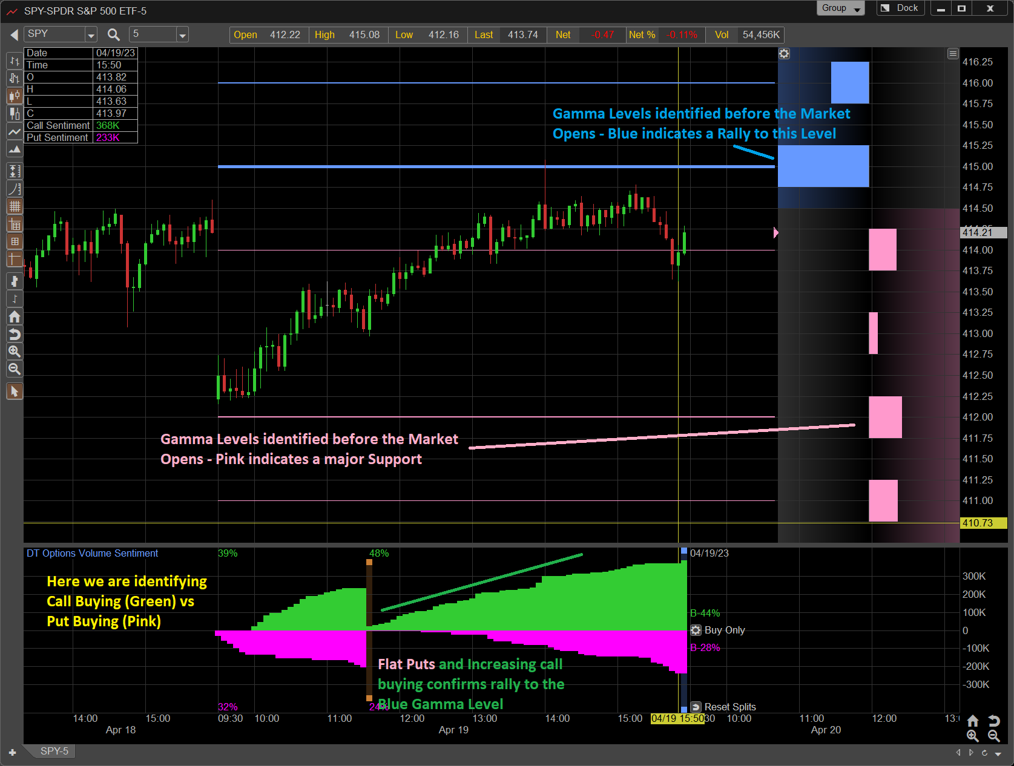Click the undo arrow below the price axis
The image size is (1014, 766).
tap(994, 721)
